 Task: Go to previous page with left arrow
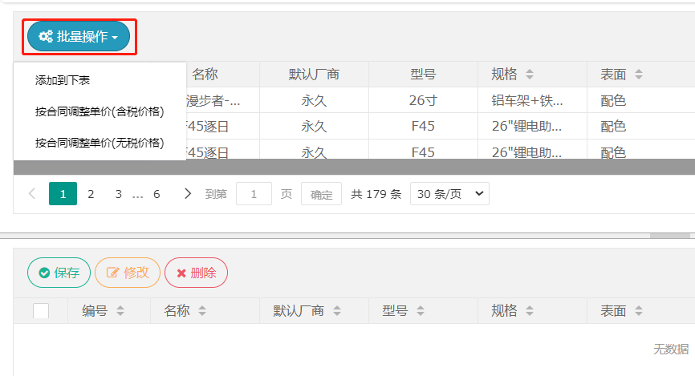click(x=32, y=193)
